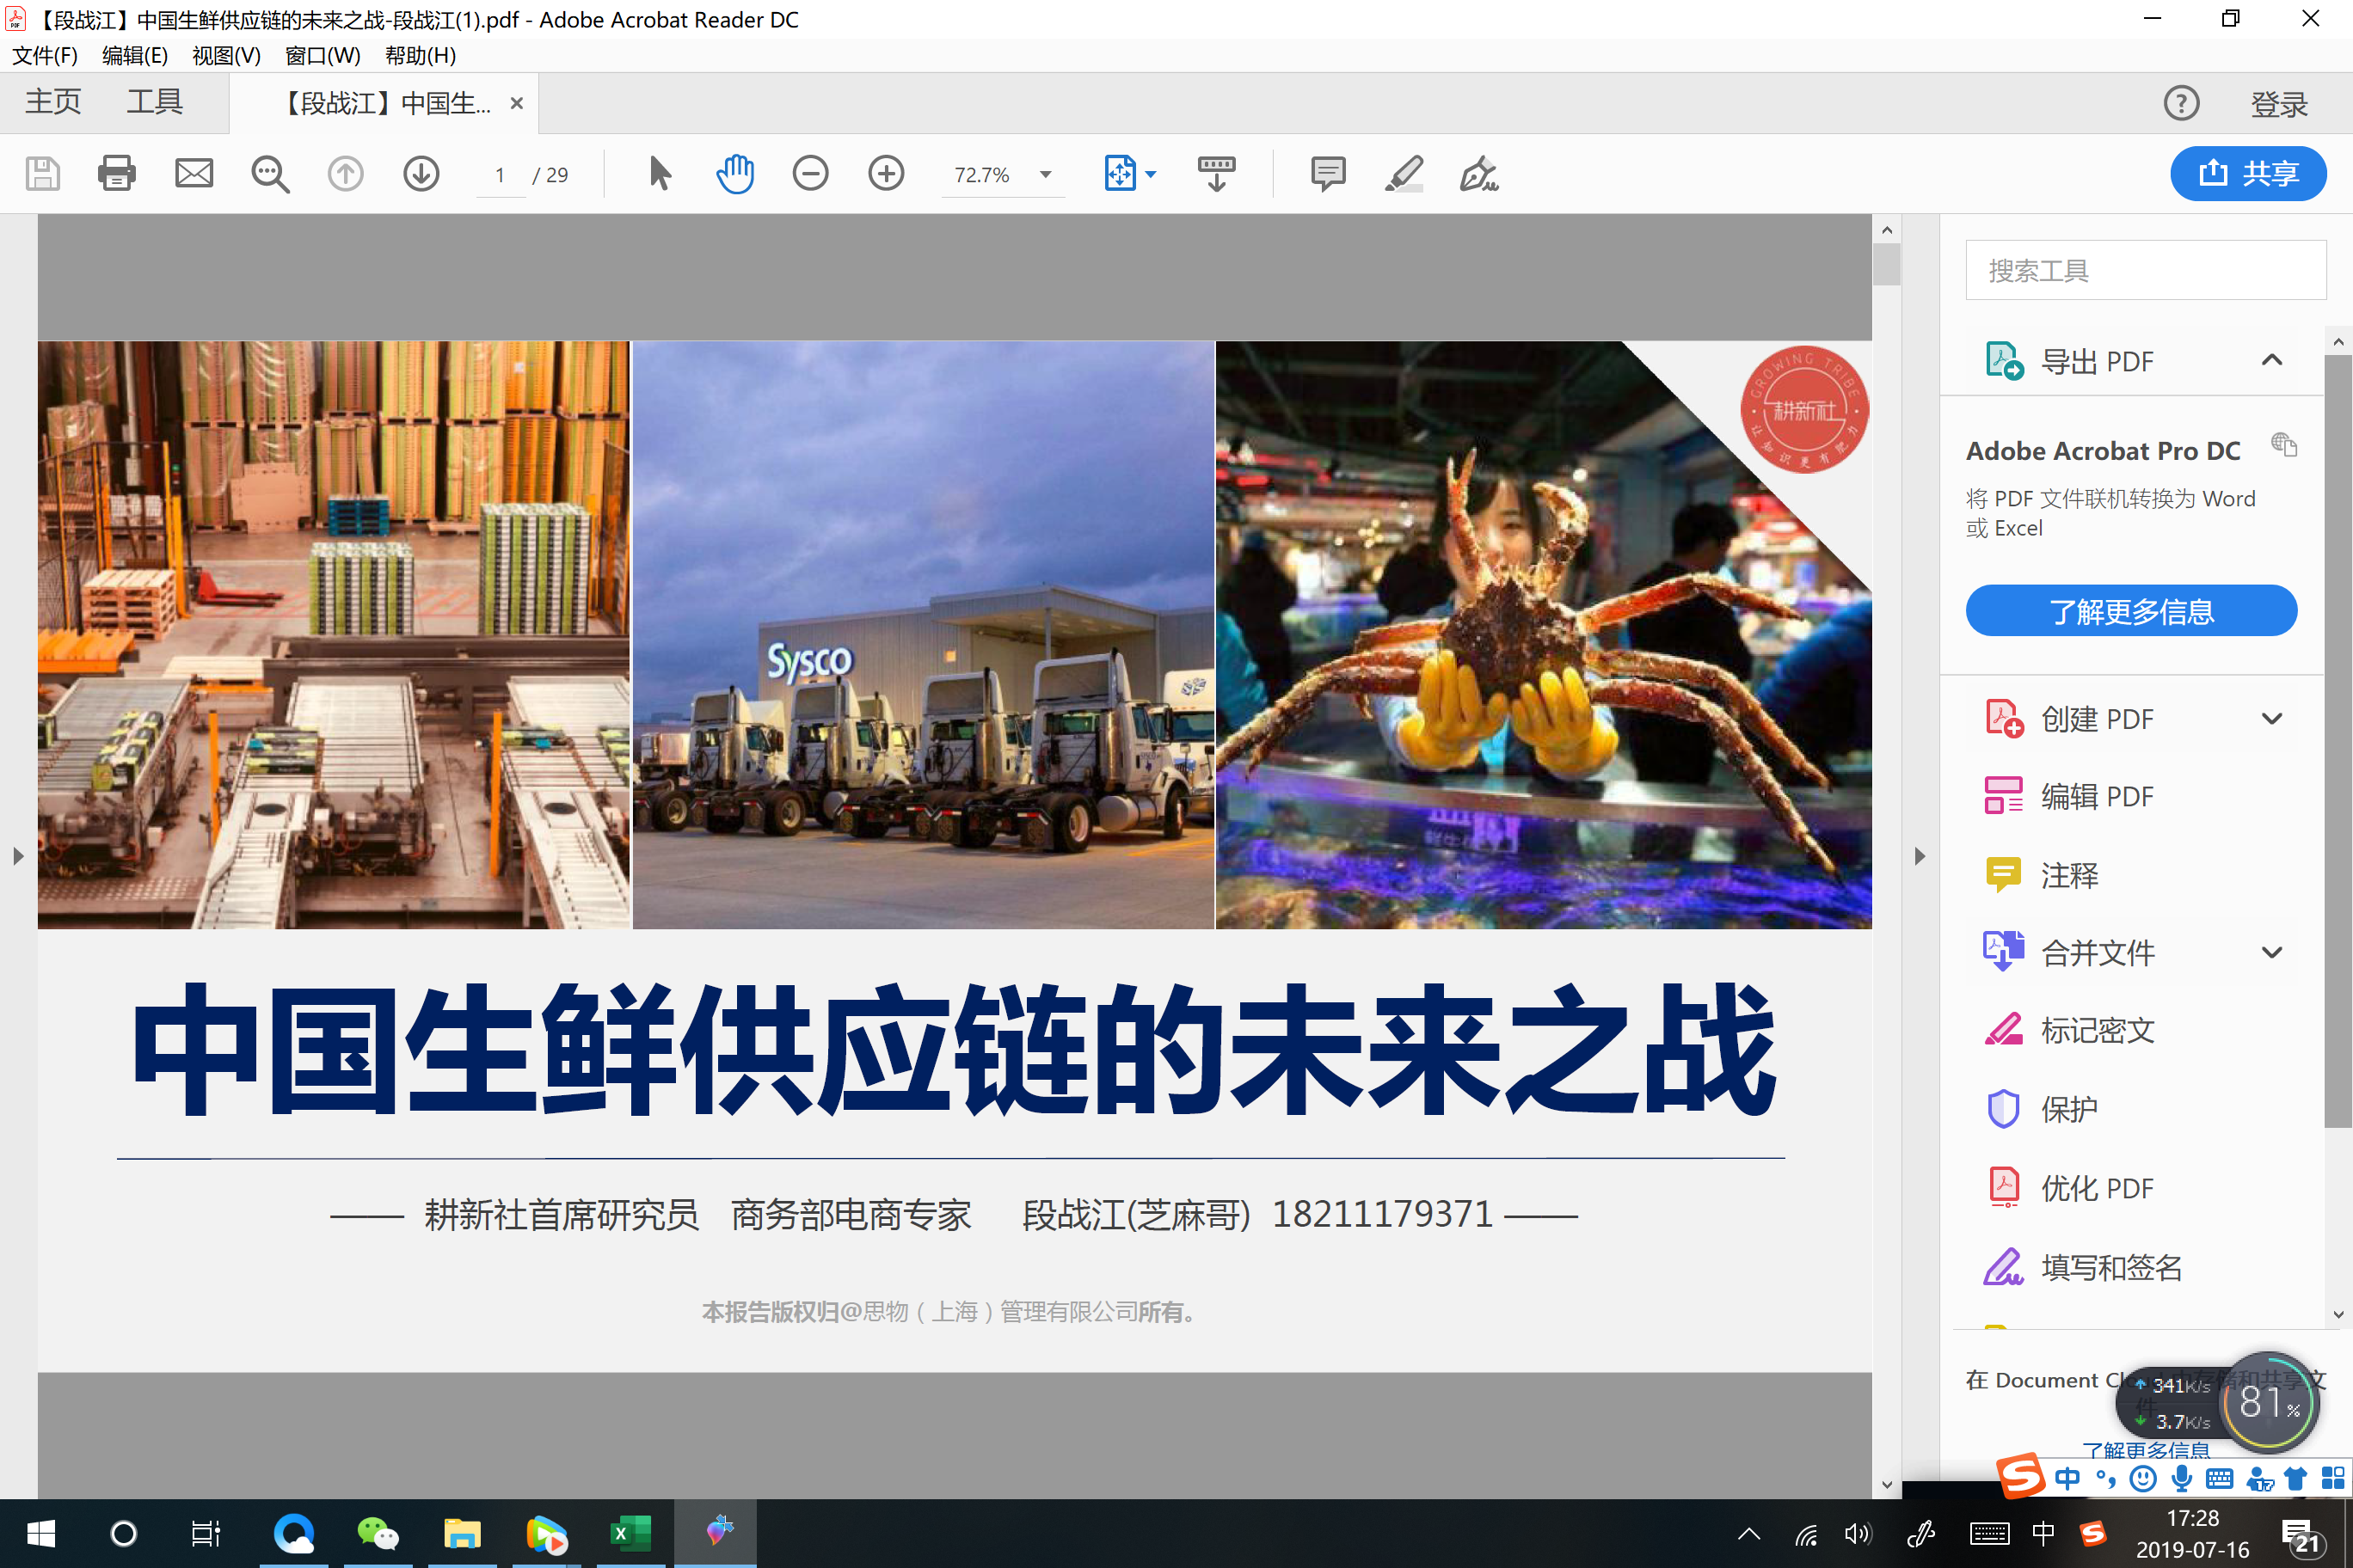Click the zoom in plus icon
2353x1568 pixels.
coord(887,174)
